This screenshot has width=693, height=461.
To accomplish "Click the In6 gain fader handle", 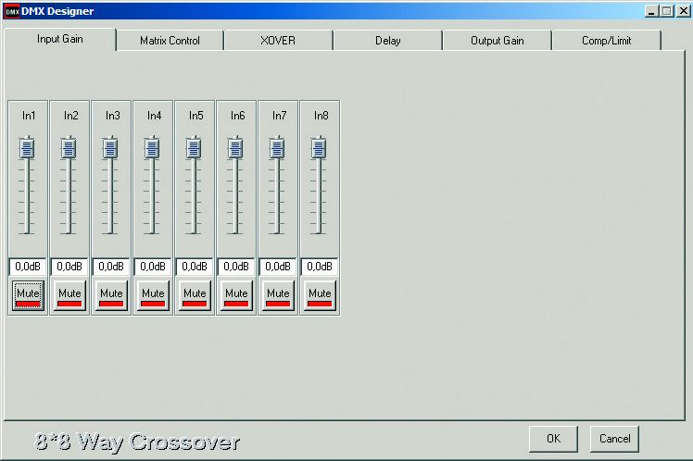I will coord(235,148).
